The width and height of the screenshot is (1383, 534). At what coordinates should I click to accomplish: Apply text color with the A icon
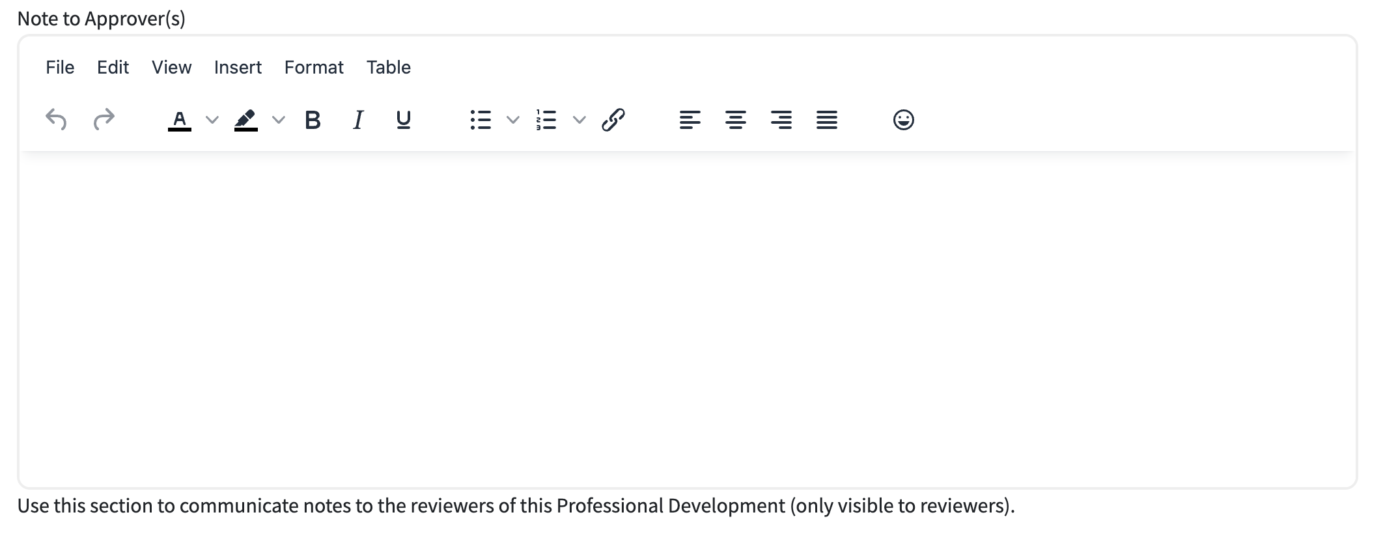(180, 120)
